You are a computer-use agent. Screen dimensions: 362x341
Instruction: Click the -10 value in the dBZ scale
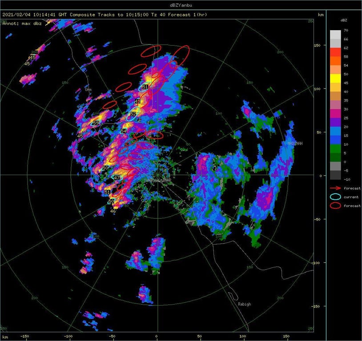tap(347, 179)
